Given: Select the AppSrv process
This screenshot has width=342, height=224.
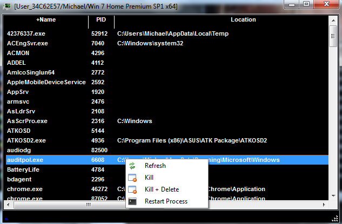Looking at the screenshot, I should 18,92.
